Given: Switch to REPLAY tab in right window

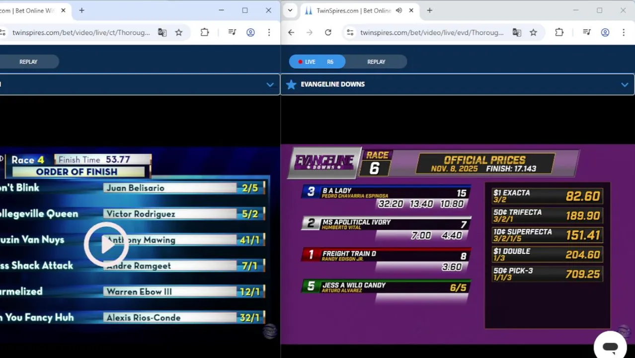Looking at the screenshot, I should point(376,62).
